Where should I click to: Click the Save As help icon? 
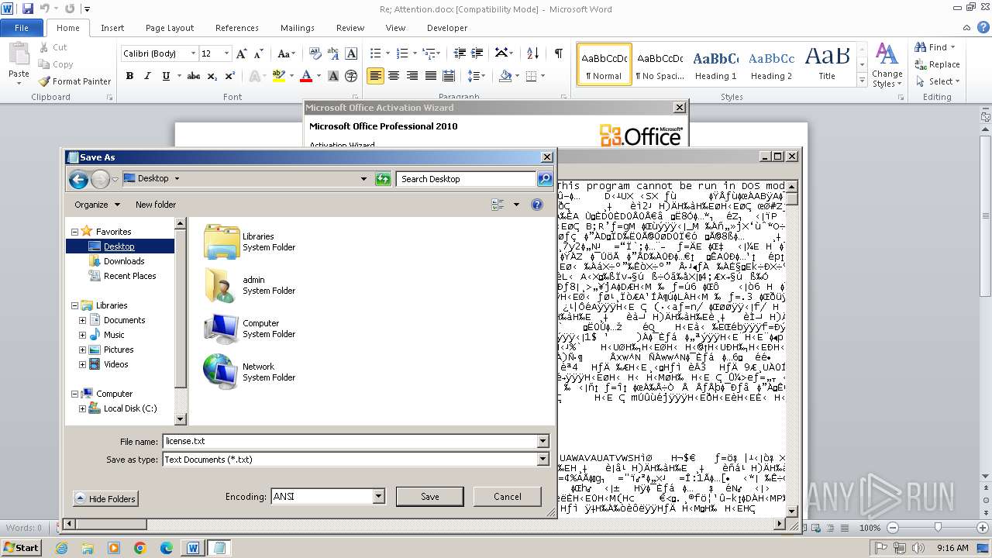click(537, 205)
